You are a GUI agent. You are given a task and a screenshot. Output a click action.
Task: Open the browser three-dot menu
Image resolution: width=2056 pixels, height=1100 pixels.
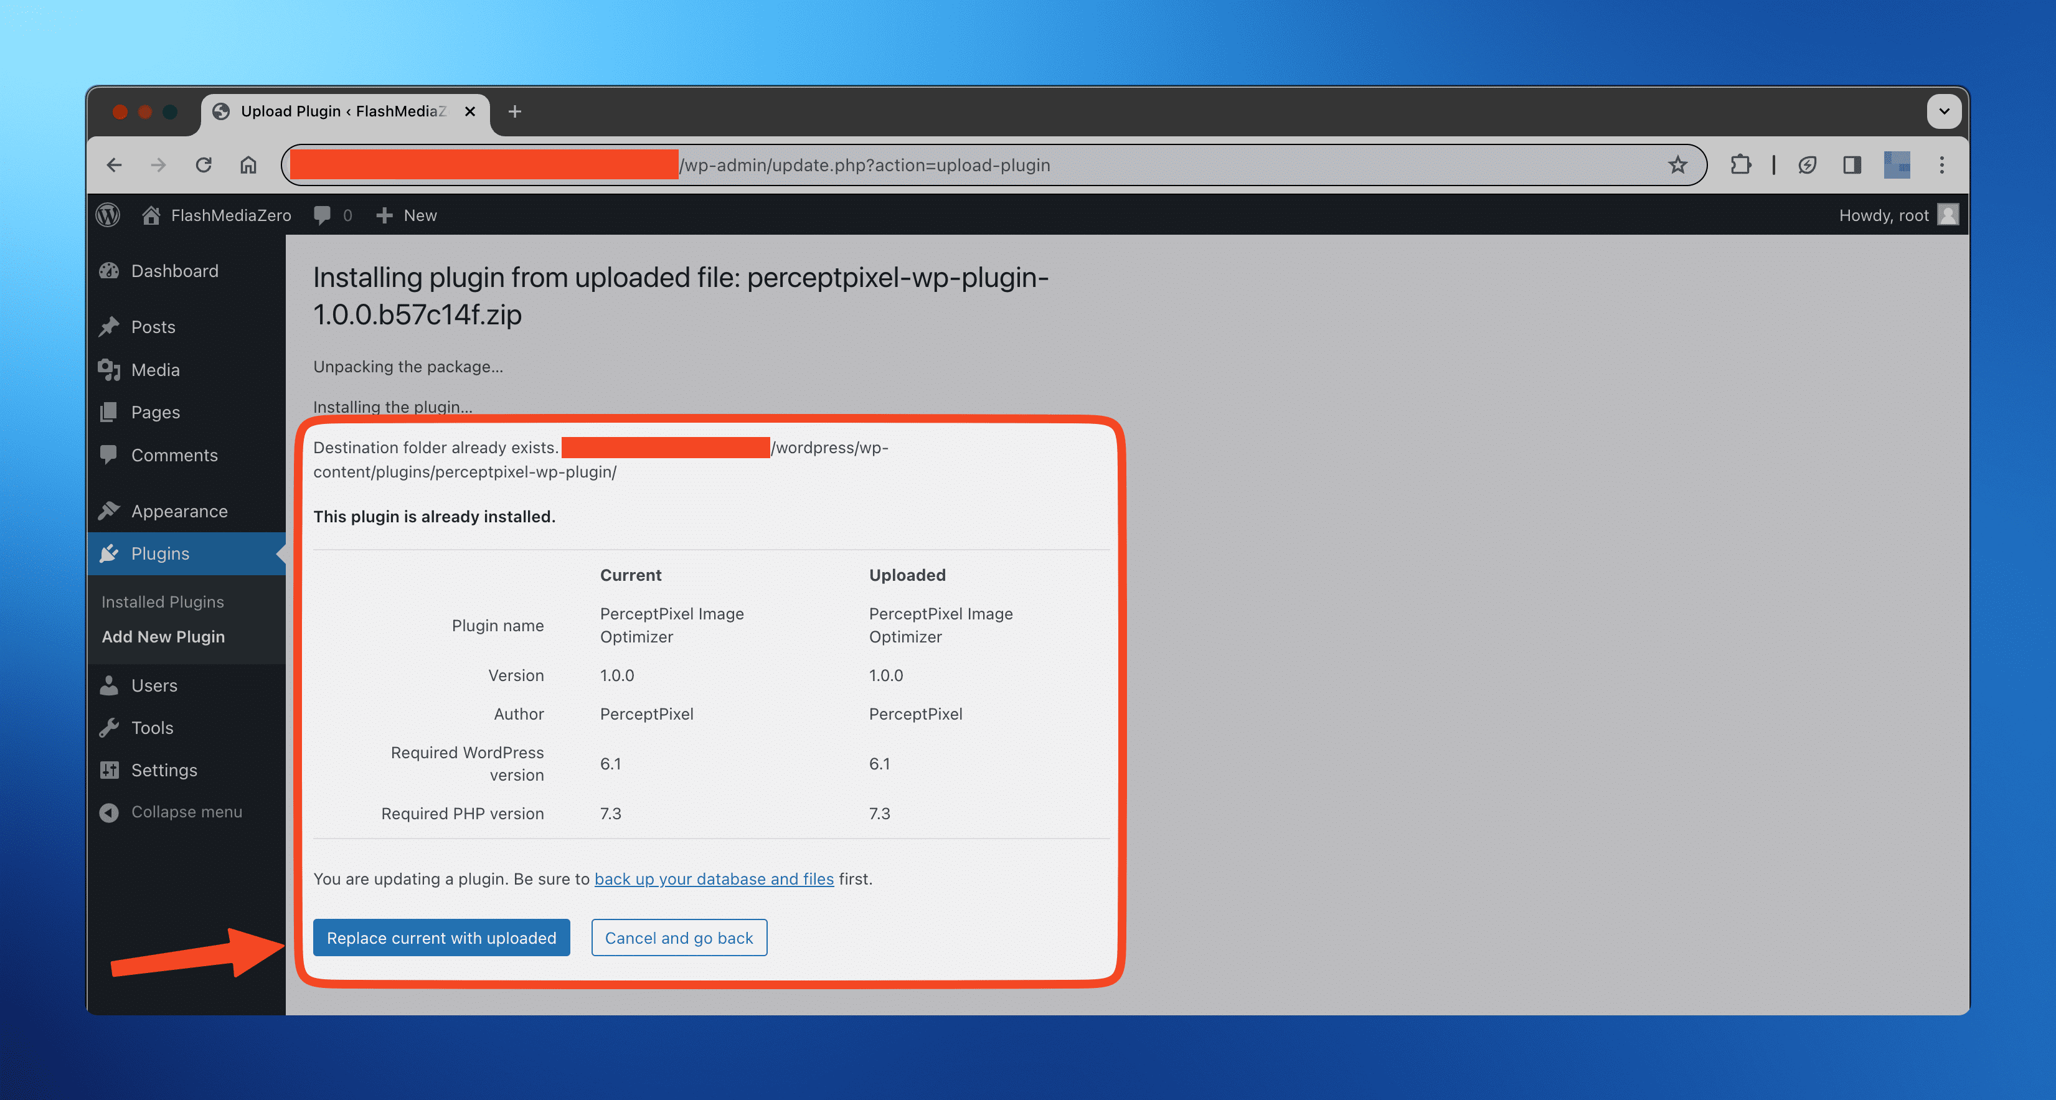1942,165
